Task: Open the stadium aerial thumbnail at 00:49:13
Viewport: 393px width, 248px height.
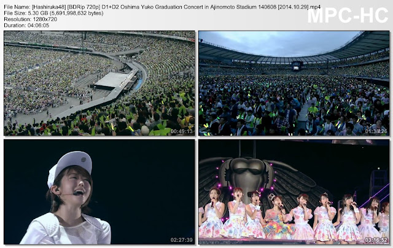Action: point(99,83)
